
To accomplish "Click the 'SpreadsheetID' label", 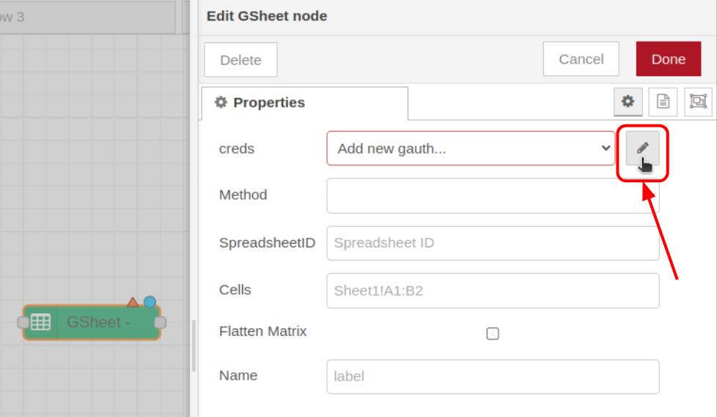I will point(267,243).
